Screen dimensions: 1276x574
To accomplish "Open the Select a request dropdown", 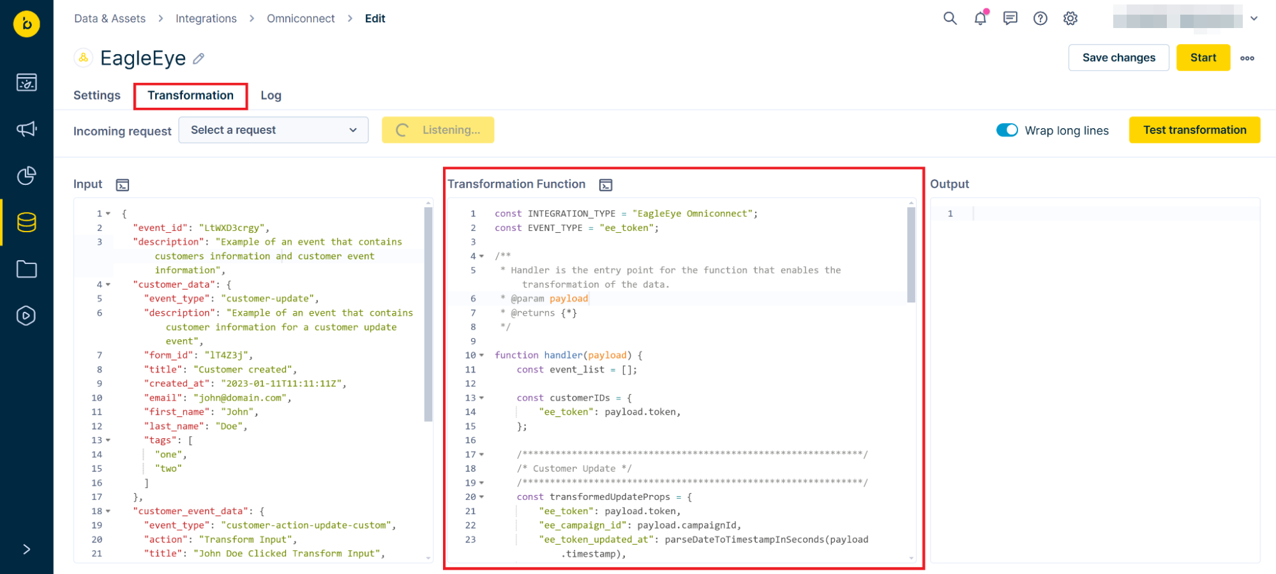I will pyautogui.click(x=273, y=130).
